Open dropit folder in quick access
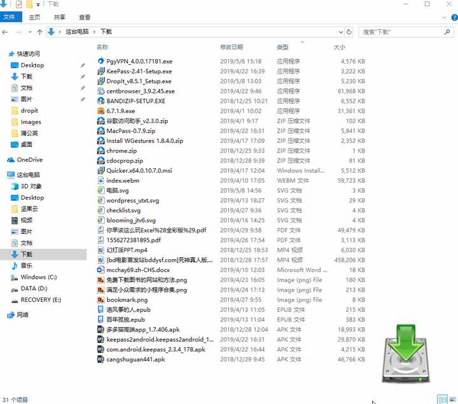The image size is (458, 404). [x=29, y=111]
